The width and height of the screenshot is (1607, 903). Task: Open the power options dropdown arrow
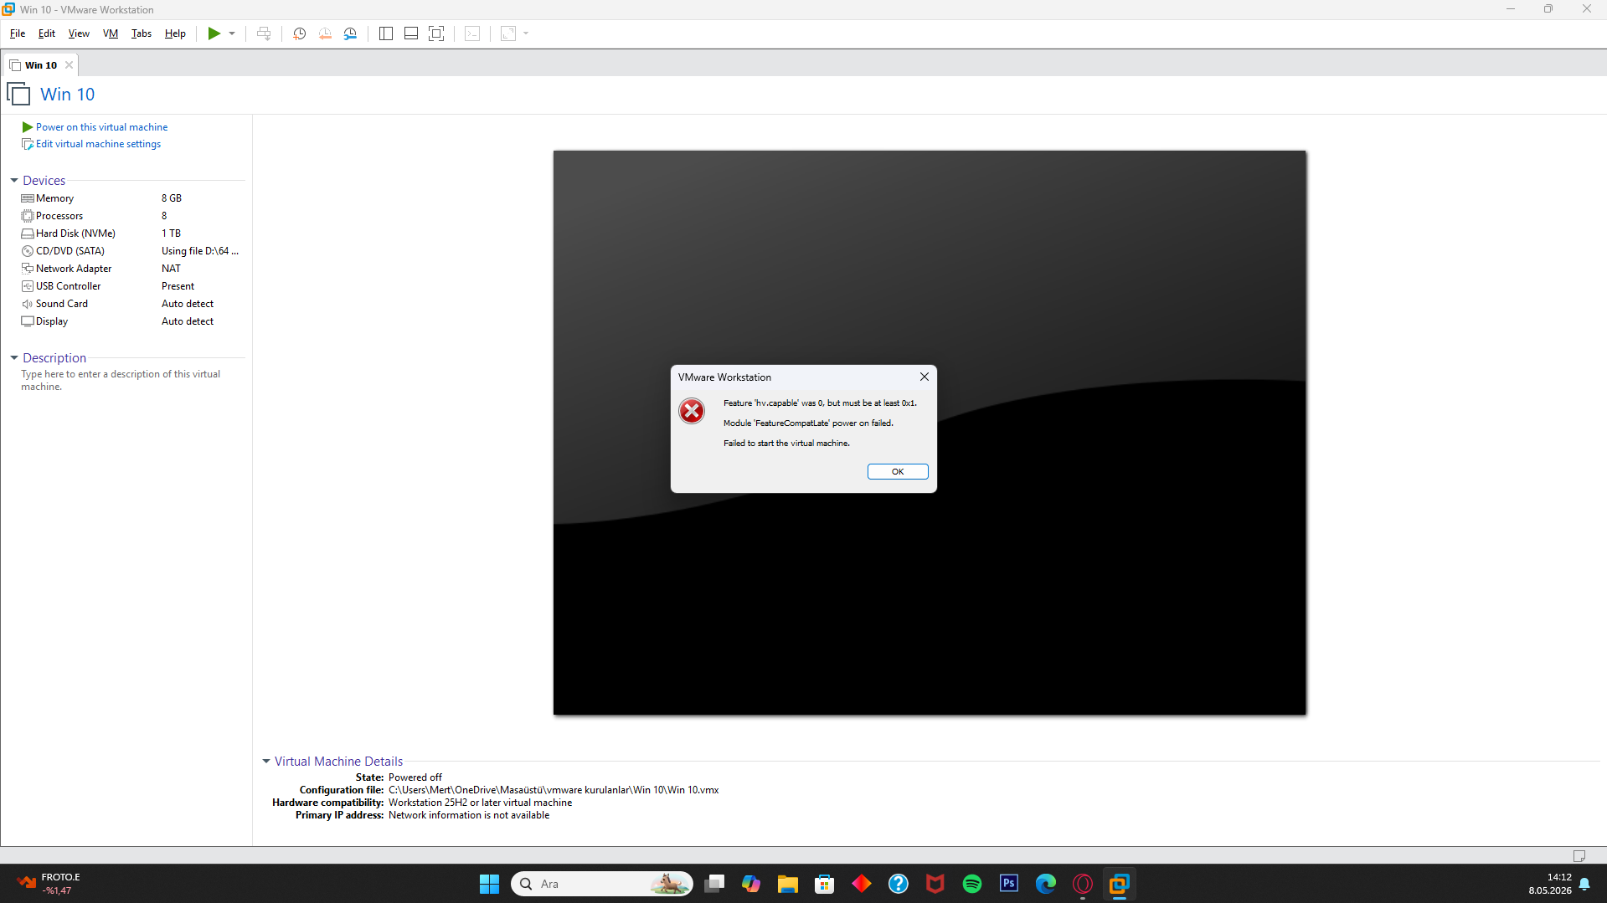232,33
